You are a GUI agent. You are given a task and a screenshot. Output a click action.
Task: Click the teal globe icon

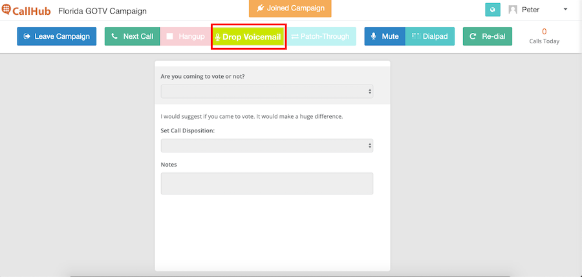(493, 10)
